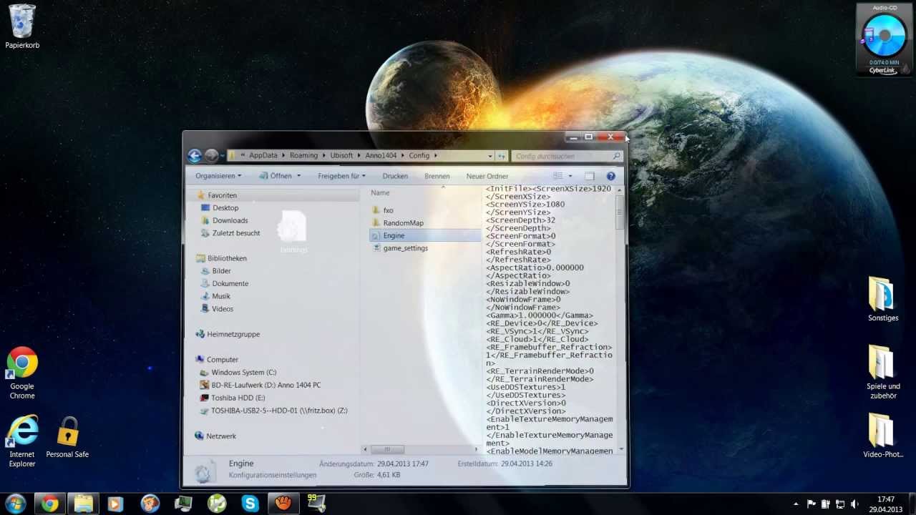Open Explorer help question mark icon
This screenshot has height=515, width=916.
(x=610, y=176)
